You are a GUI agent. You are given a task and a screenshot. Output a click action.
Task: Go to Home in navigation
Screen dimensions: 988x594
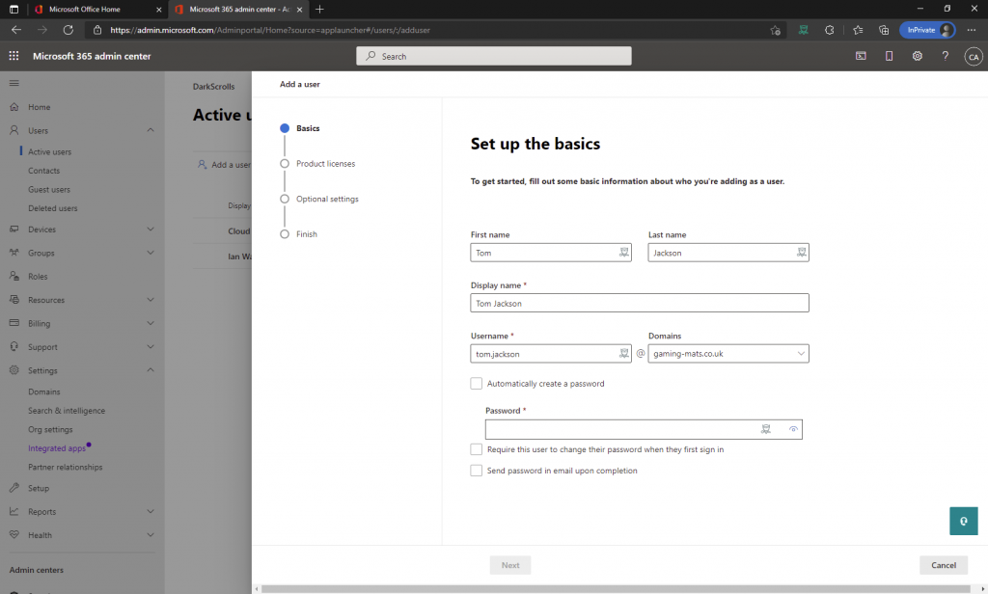click(39, 107)
